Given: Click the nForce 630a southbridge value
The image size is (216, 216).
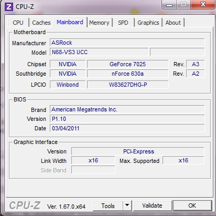Looking at the screenshot, I should pos(128,74).
